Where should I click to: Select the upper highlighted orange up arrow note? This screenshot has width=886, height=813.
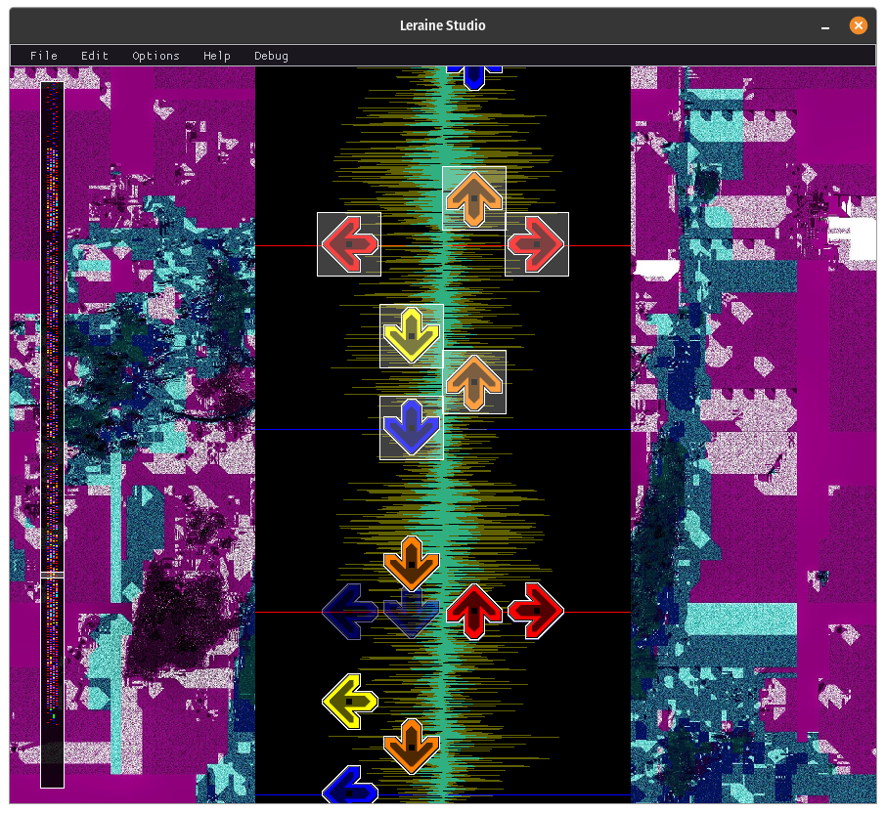[474, 198]
